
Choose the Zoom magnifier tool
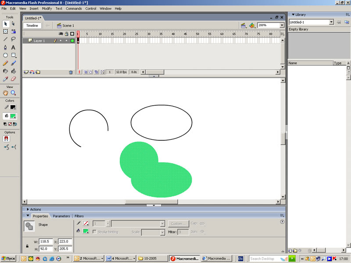point(13,93)
